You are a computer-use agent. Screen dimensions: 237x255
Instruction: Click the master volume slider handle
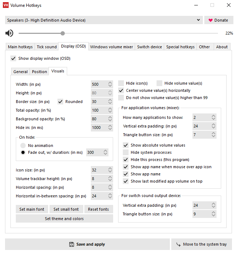tap(63, 33)
